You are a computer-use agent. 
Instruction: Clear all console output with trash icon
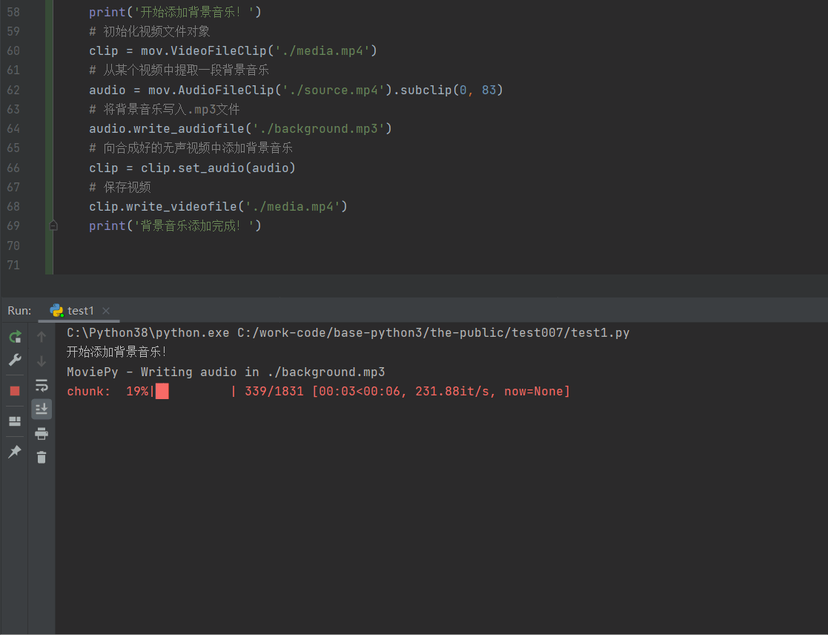point(42,457)
